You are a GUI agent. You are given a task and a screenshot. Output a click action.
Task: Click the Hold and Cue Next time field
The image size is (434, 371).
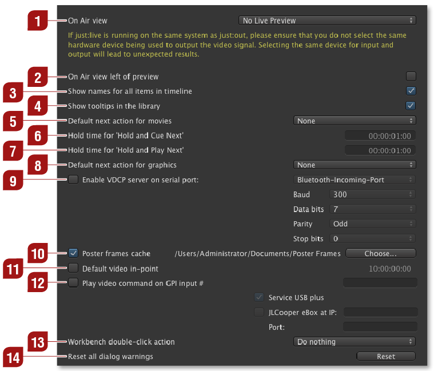[x=380, y=136]
